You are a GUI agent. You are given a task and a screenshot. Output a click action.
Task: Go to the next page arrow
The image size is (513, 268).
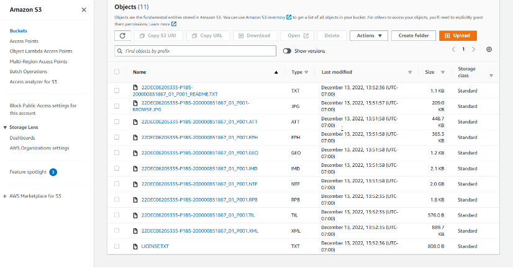pos(473,50)
